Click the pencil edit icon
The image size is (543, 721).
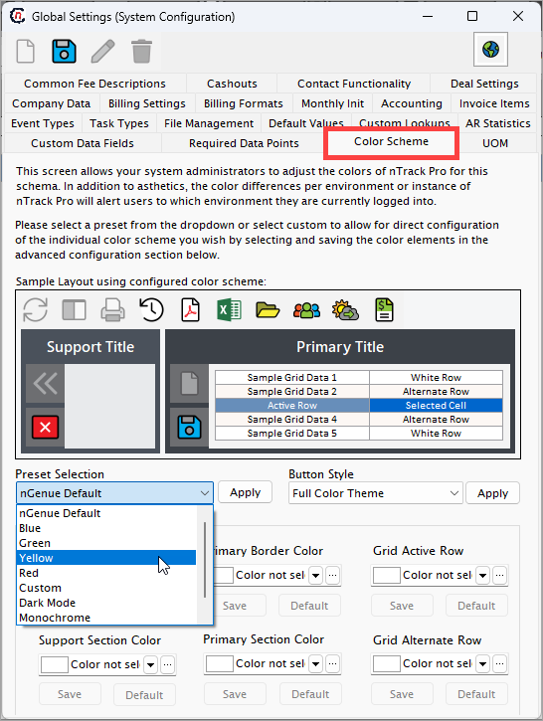click(102, 51)
